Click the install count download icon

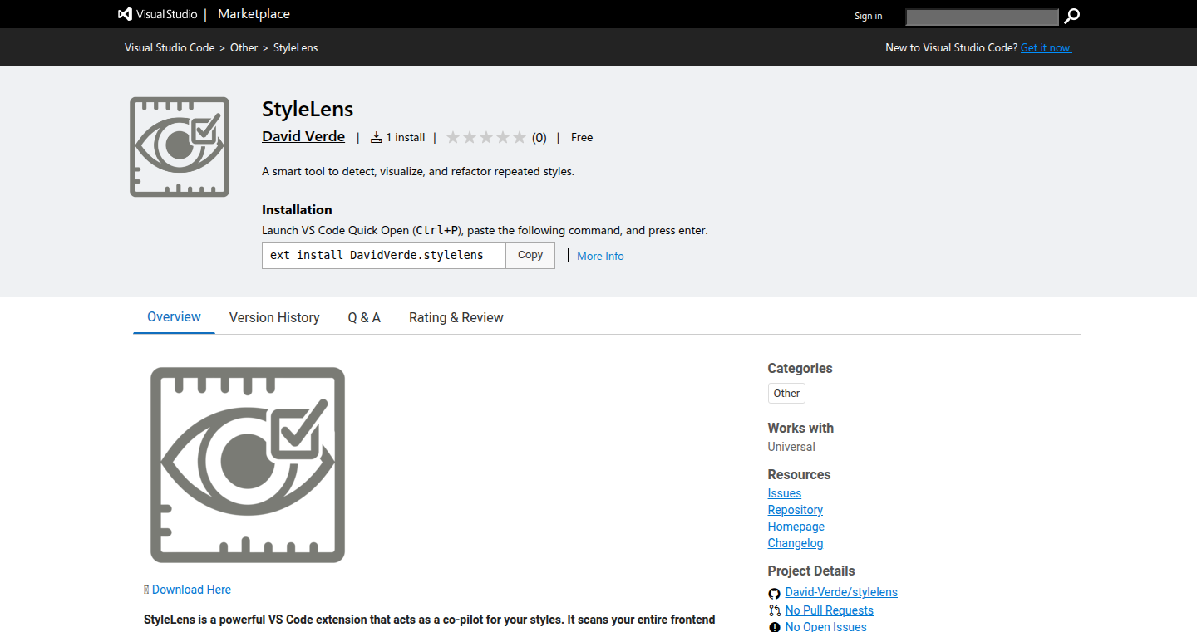tap(376, 138)
